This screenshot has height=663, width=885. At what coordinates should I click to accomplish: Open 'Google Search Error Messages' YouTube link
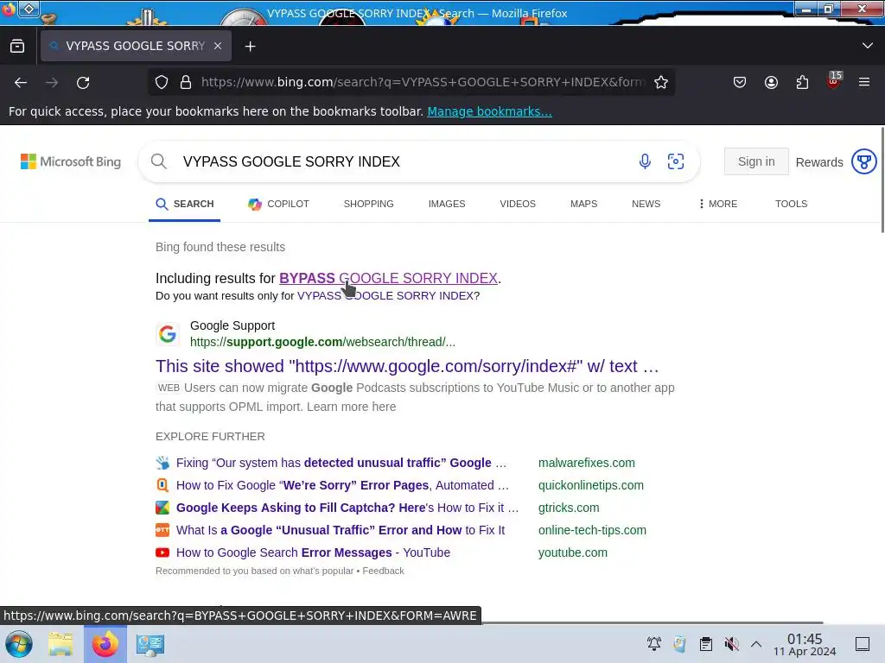[313, 553]
